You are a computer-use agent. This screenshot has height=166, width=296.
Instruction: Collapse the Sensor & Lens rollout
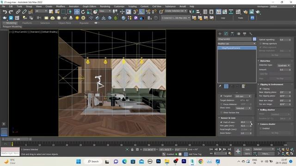coord(228,118)
